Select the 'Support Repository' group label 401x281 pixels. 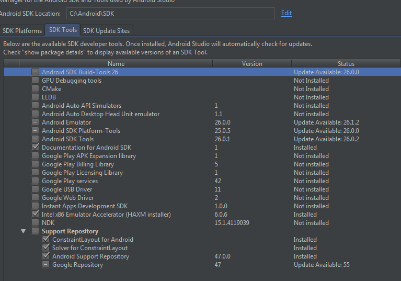70,231
